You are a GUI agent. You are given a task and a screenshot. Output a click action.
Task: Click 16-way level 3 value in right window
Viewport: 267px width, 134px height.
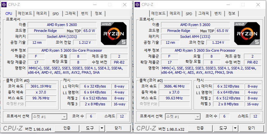coord(253,104)
